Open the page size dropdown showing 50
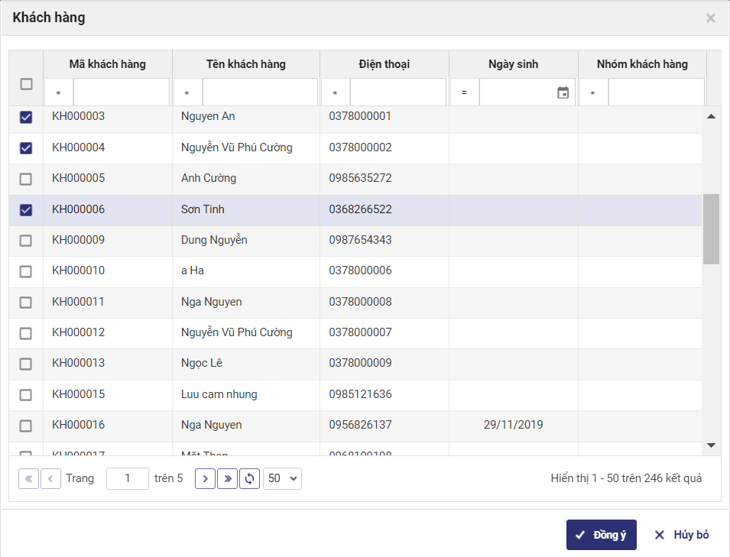The height and width of the screenshot is (557, 730). [282, 479]
